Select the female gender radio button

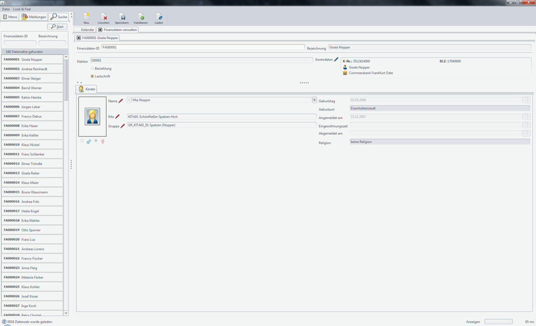[x=96, y=140]
